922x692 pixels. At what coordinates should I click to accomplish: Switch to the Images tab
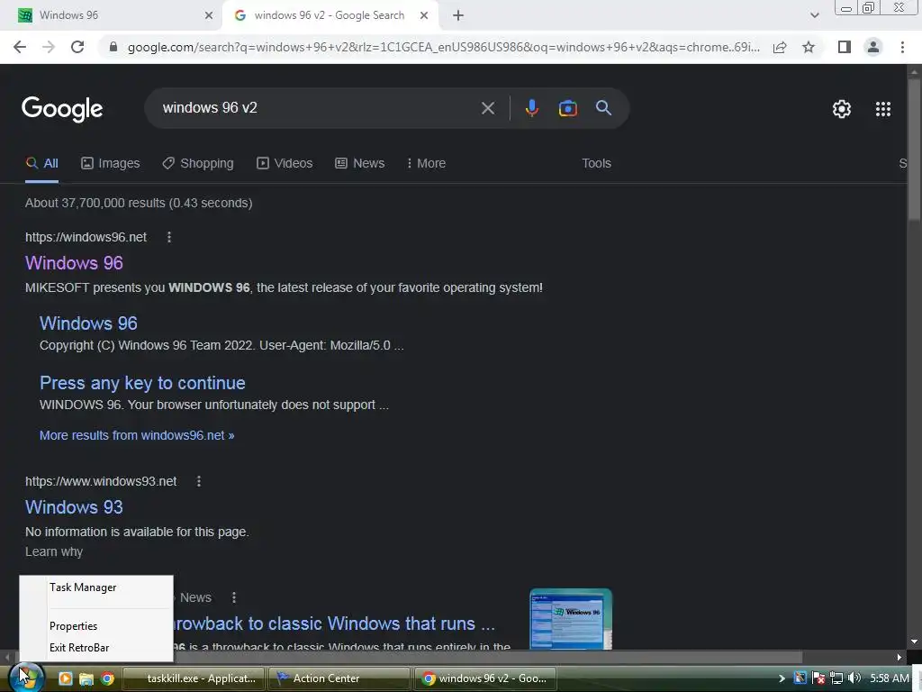click(111, 164)
